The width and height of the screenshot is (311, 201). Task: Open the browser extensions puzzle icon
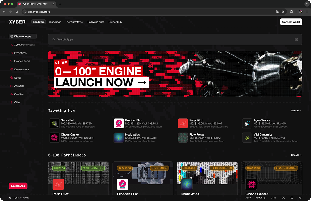coord(292,12)
